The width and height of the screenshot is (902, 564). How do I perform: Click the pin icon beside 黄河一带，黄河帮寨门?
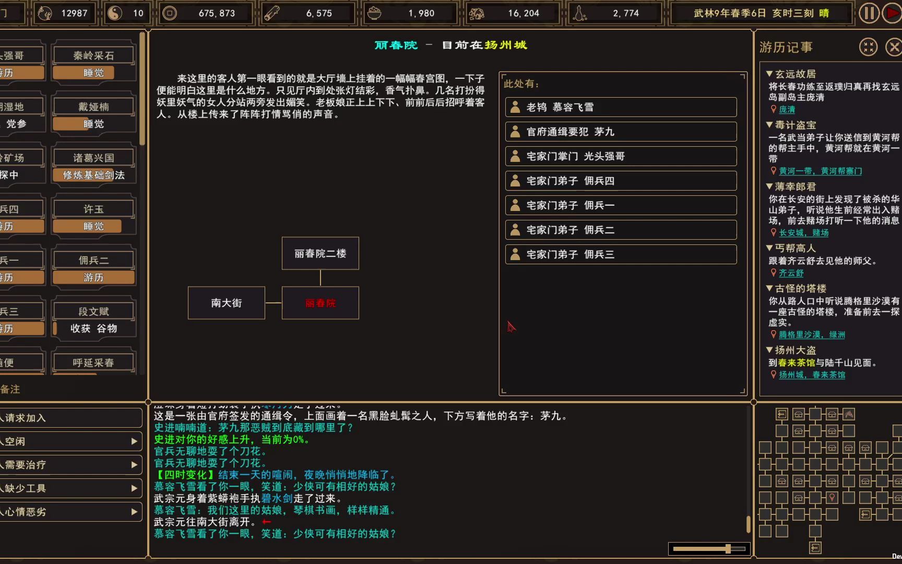coord(774,171)
